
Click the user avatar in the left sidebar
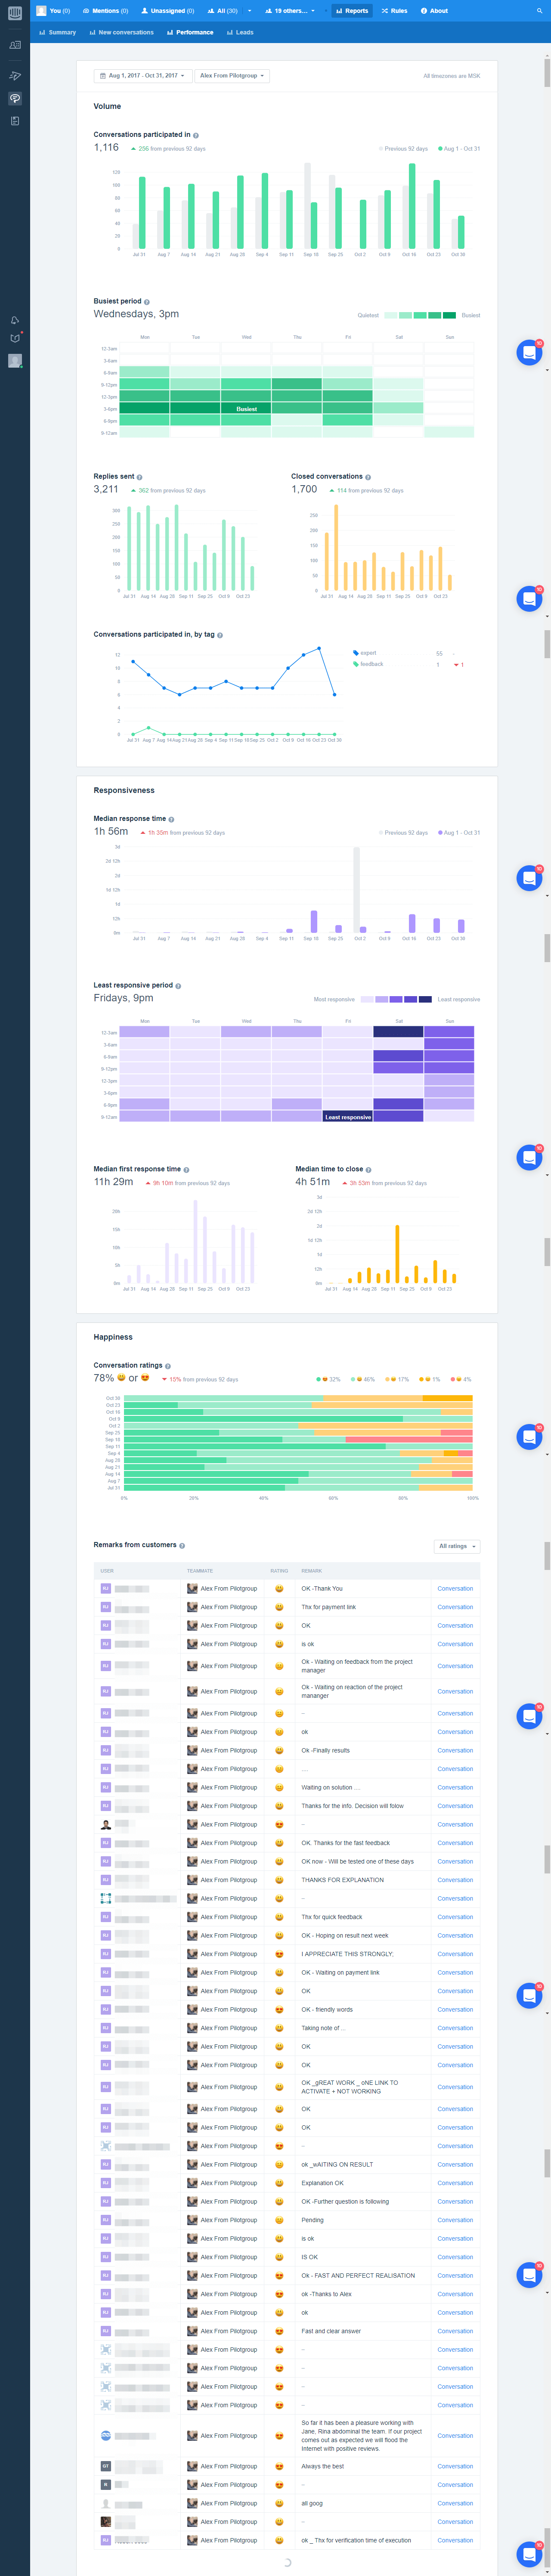coord(15,361)
